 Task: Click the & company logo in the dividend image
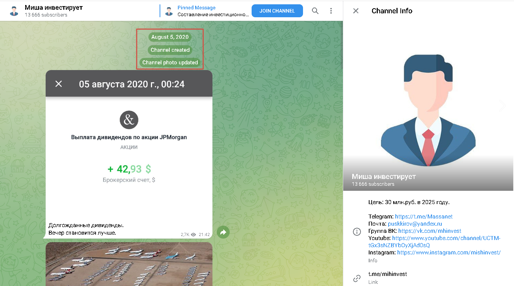click(129, 120)
